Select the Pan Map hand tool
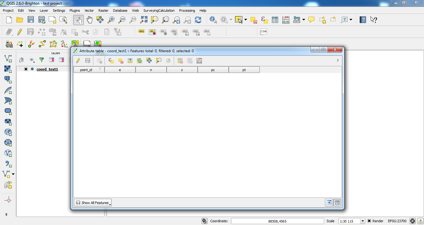The width and height of the screenshot is (424, 225). coord(89,20)
